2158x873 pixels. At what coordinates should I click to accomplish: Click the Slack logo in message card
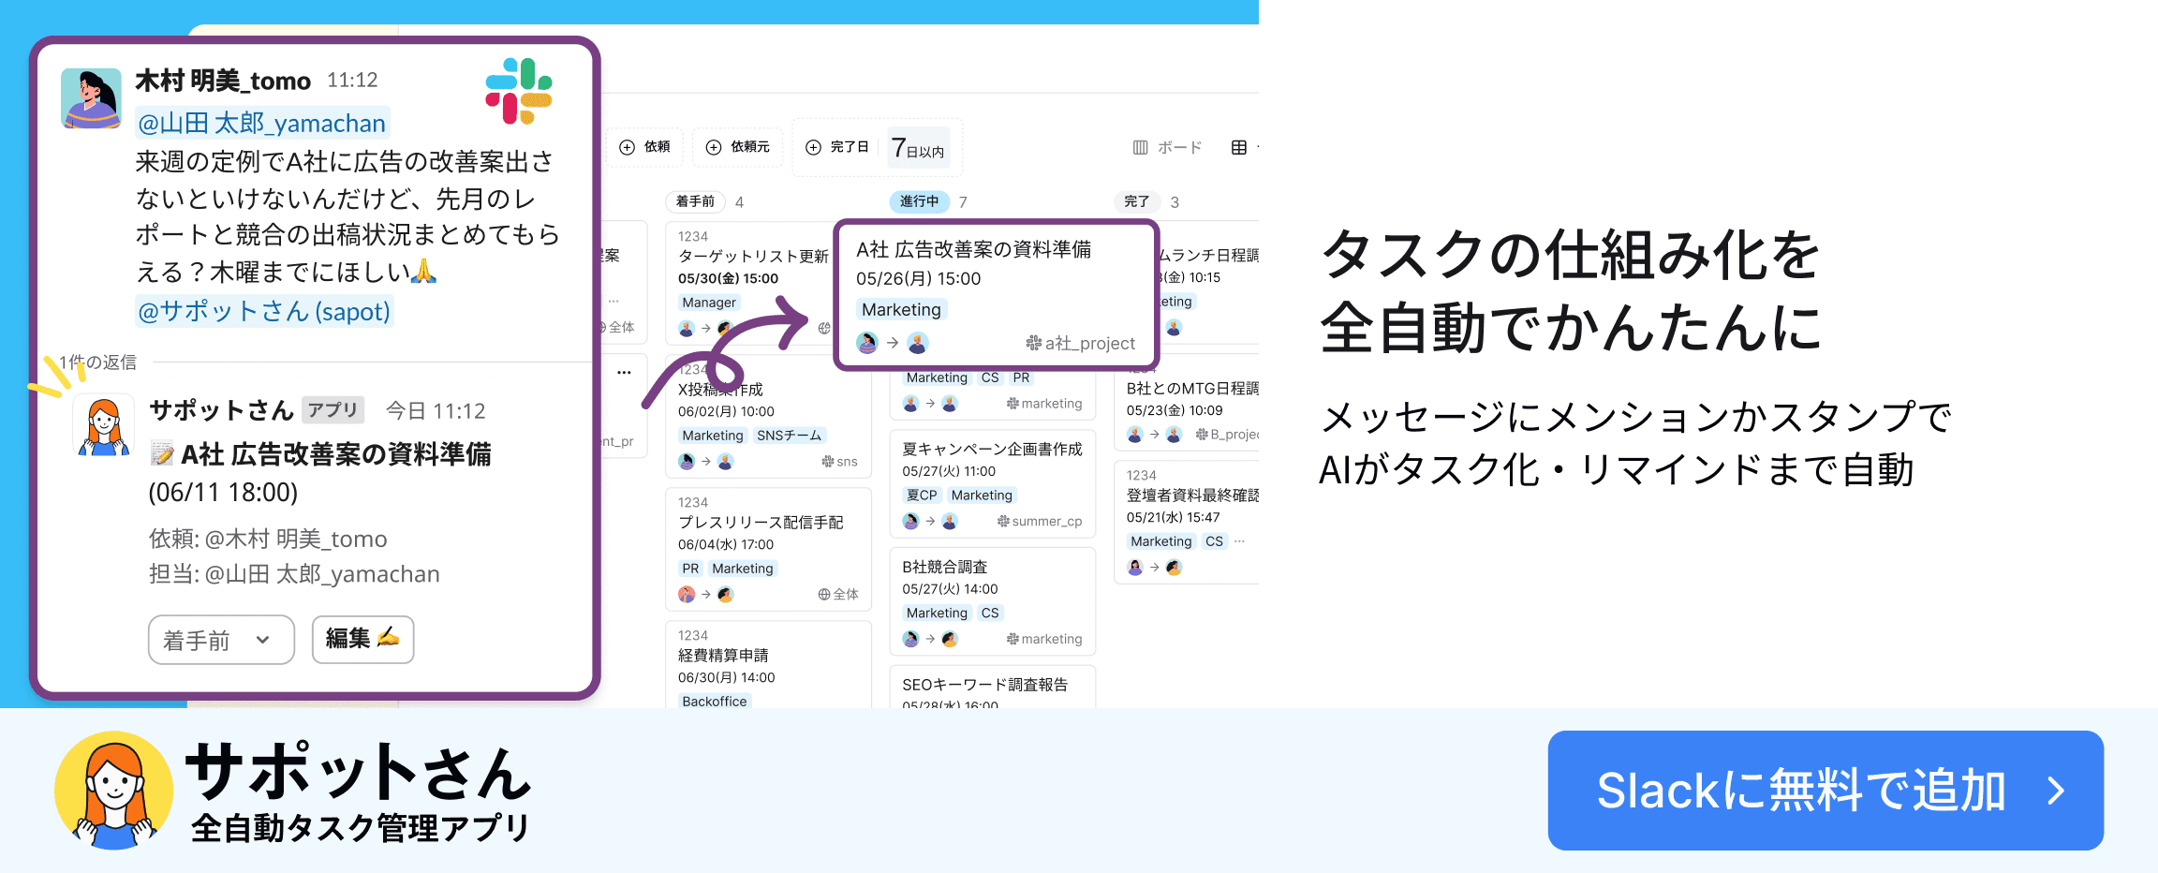pyautogui.click(x=519, y=91)
